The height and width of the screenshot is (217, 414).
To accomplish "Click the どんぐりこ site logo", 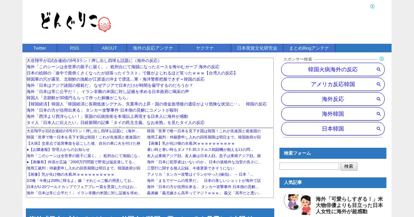I will tap(76, 21).
